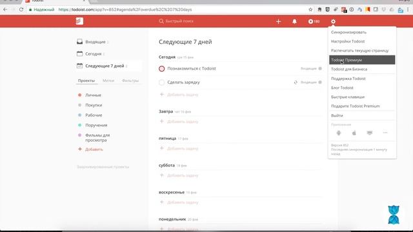Switch to the Фильтры tab
Viewport: 413px width, 232px height.
[130, 81]
